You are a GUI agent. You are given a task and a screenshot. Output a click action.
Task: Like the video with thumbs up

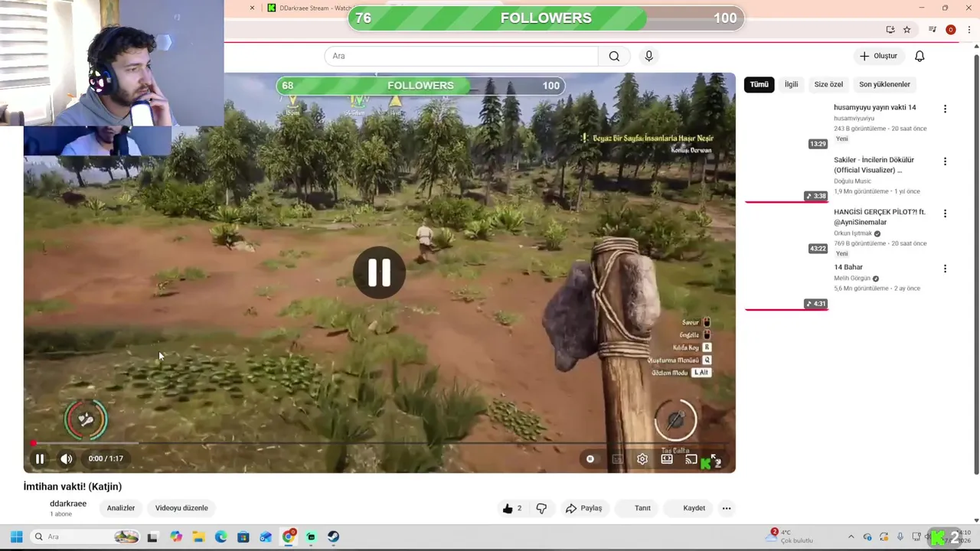click(511, 508)
